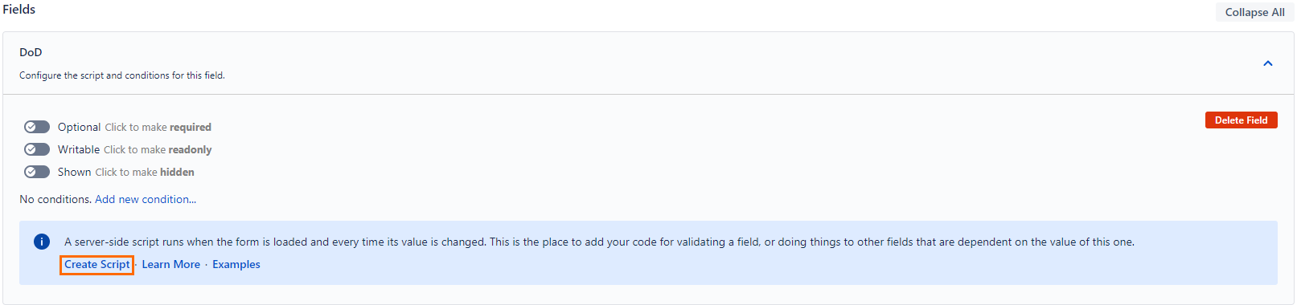Click the 'Click to make hidden' text
This screenshot has height=305, width=1297.
(x=145, y=172)
